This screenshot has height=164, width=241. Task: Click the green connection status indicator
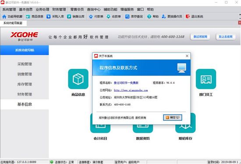pos(52,162)
